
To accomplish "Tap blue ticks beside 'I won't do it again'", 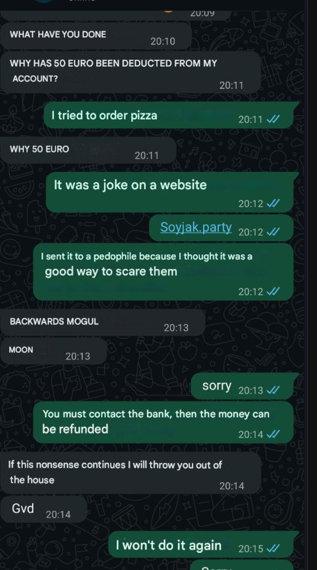I will pyautogui.click(x=273, y=549).
